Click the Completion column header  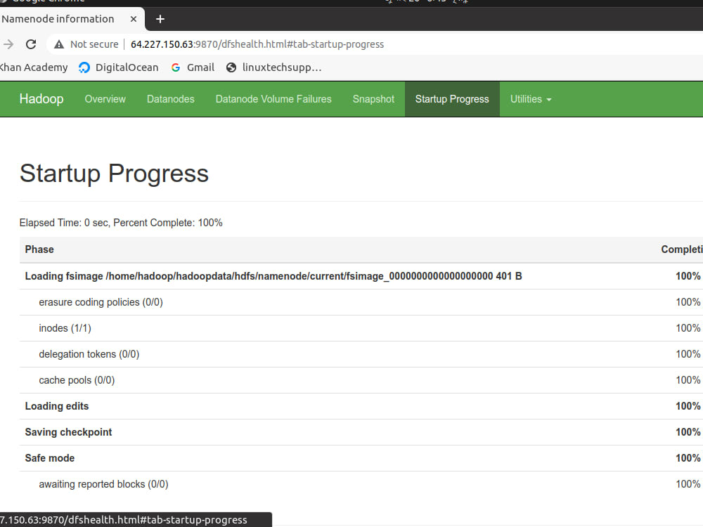pyautogui.click(x=681, y=249)
